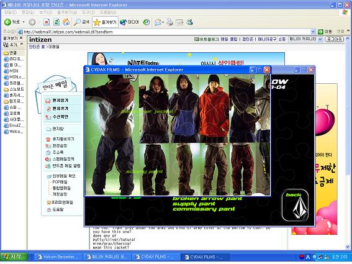Click the 'broken arrow pant' text link
This screenshot has width=352, height=264.
(x=207, y=199)
